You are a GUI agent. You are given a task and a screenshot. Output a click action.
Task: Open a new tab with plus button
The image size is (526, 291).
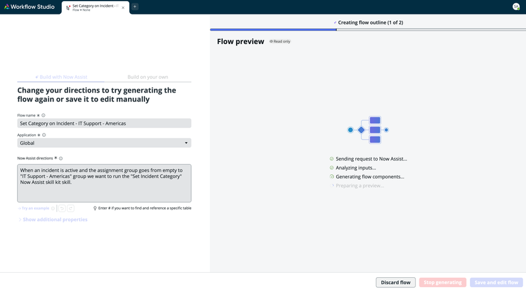click(135, 7)
